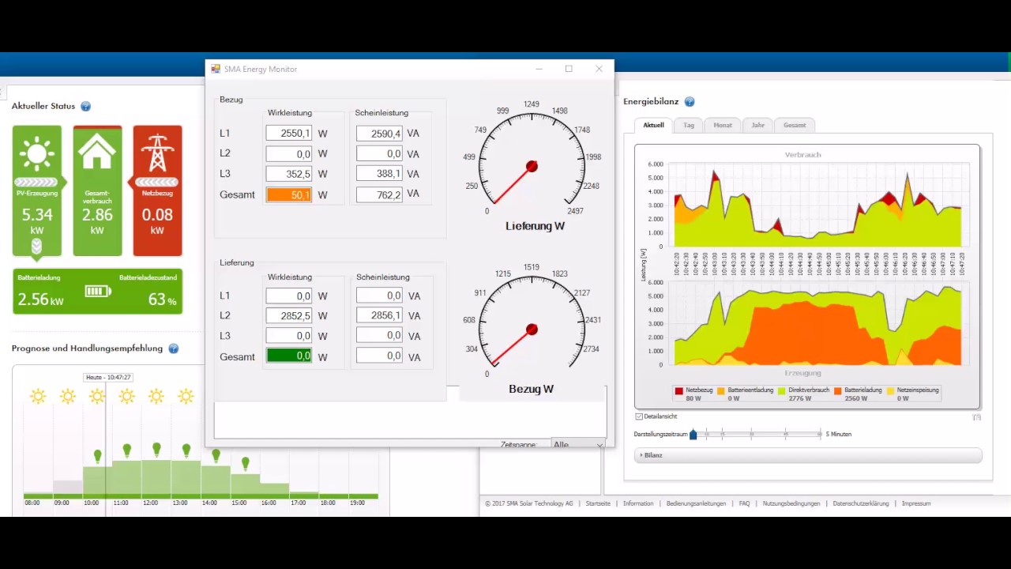Click the SMA Energy Monitor title bar icon

pos(216,69)
